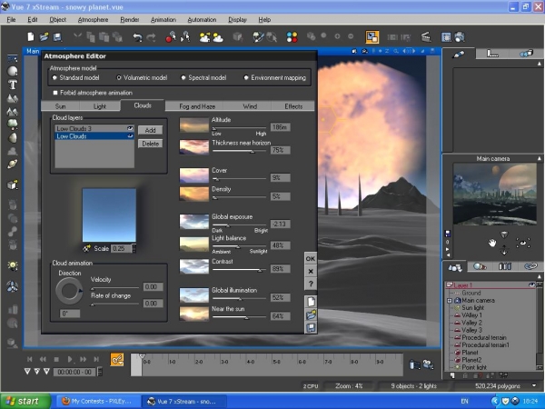Select Low Clouds 3 in cloud layers list
Viewport: 545px width, 409px height.
point(94,128)
